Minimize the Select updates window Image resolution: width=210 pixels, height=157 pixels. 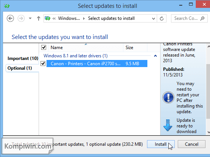pos(181,5)
